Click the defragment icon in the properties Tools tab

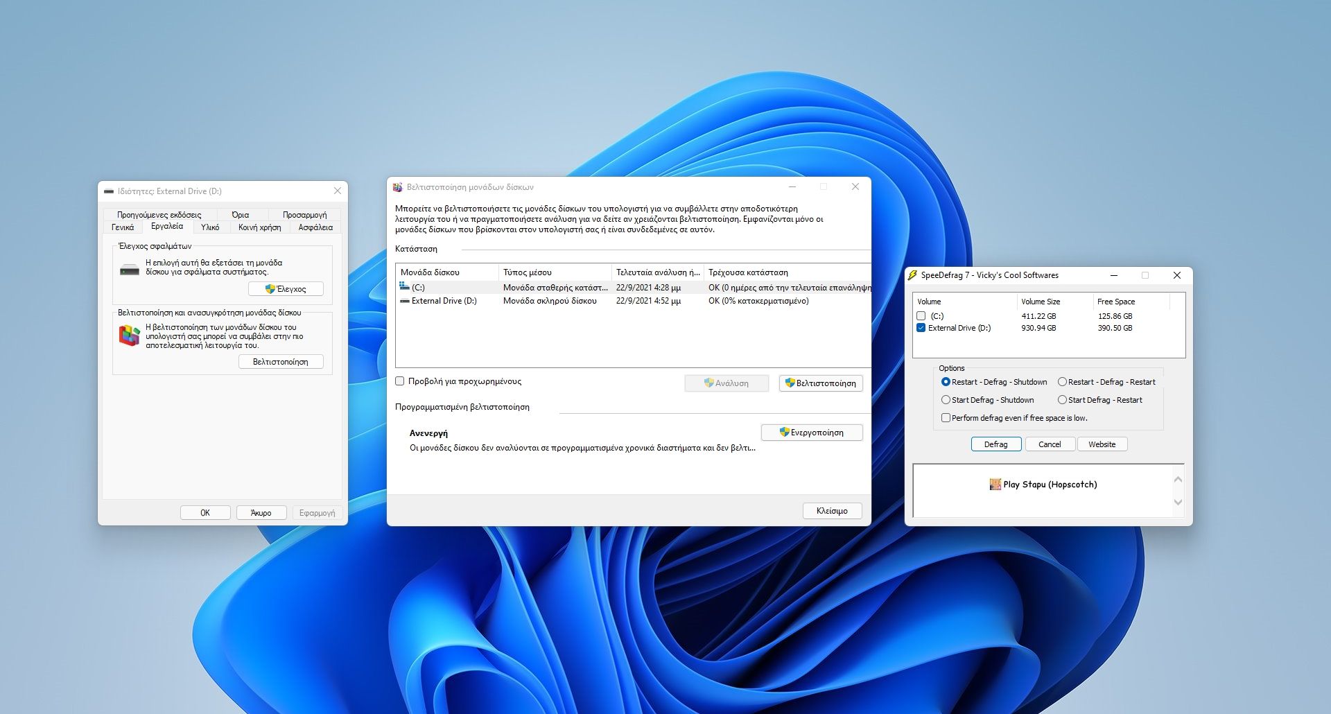(x=129, y=336)
